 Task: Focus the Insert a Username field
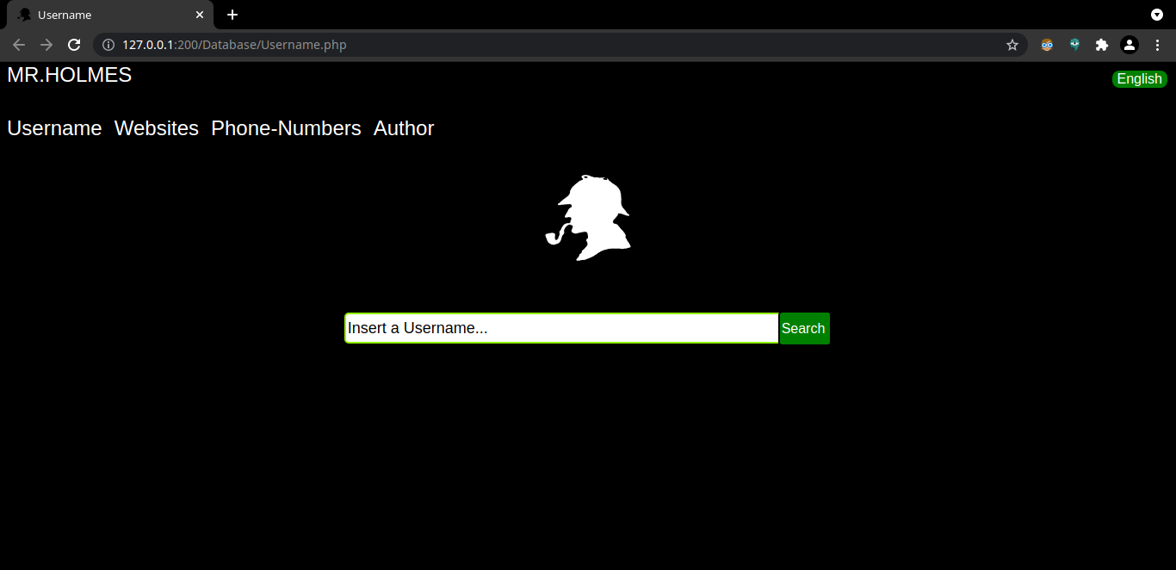tap(561, 328)
